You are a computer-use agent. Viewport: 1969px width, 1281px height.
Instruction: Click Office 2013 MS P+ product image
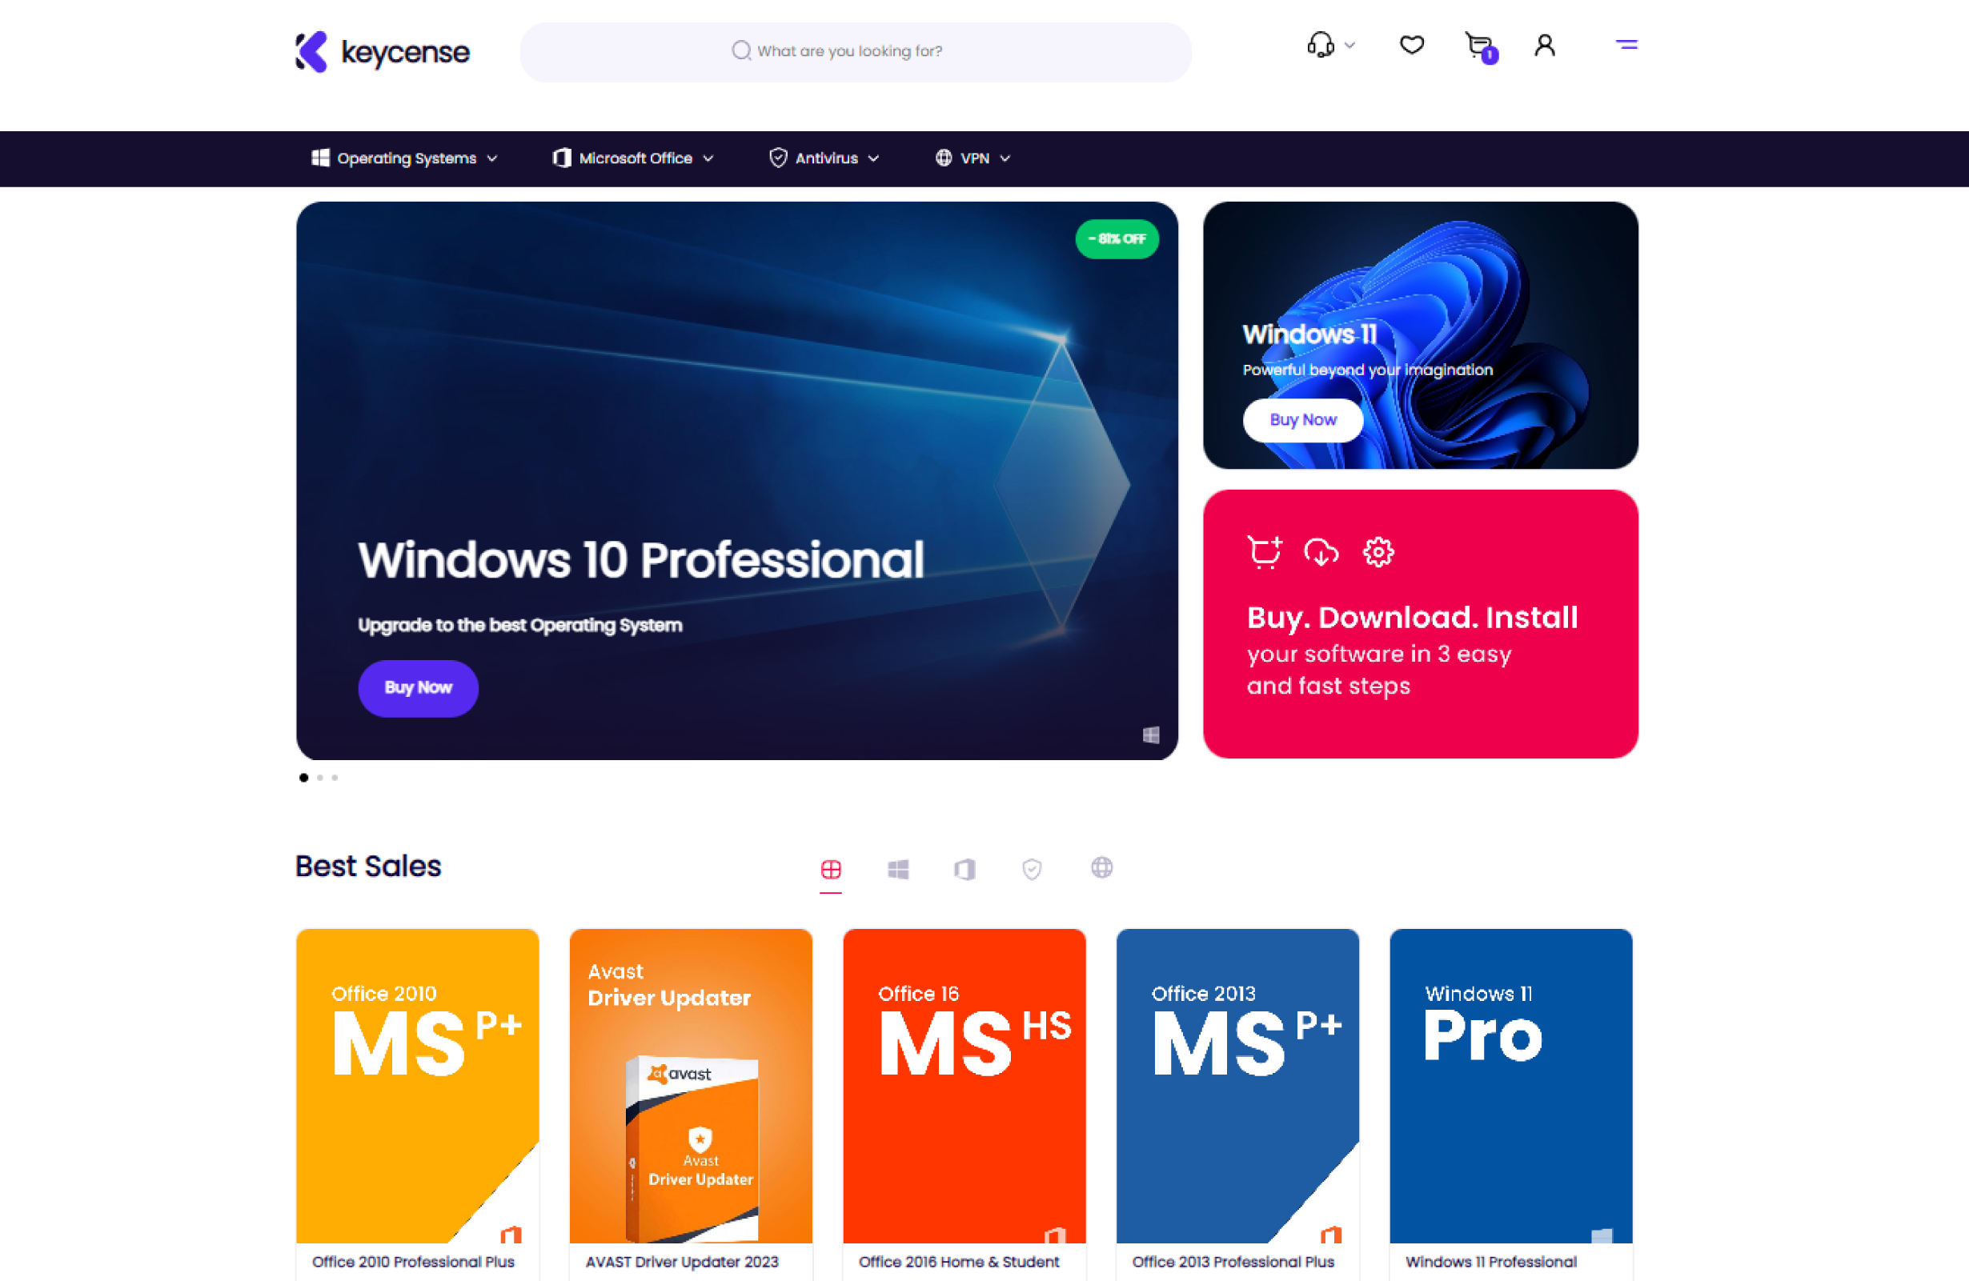coord(1237,1086)
